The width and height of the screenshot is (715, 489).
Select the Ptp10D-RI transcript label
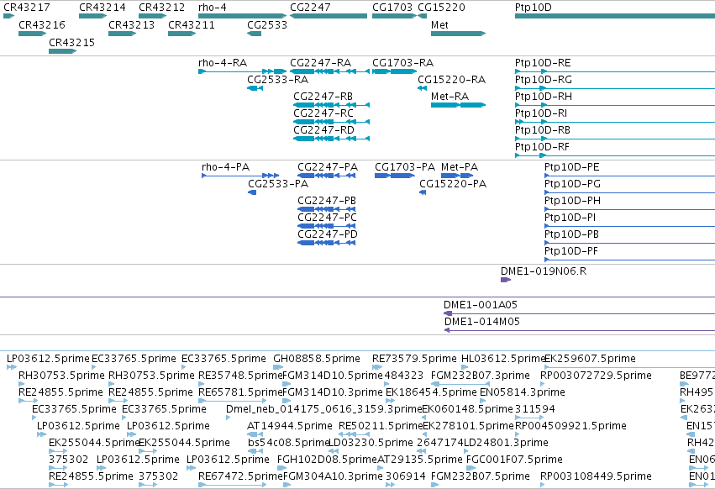(x=541, y=113)
